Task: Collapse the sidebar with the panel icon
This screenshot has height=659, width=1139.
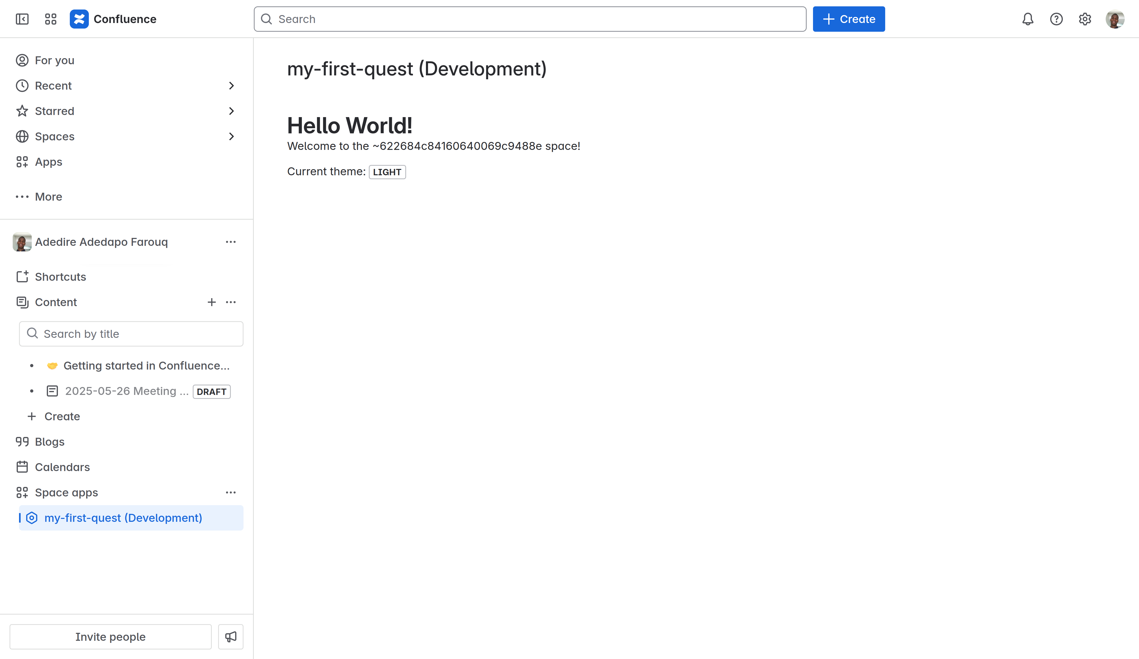Action: coord(22,19)
